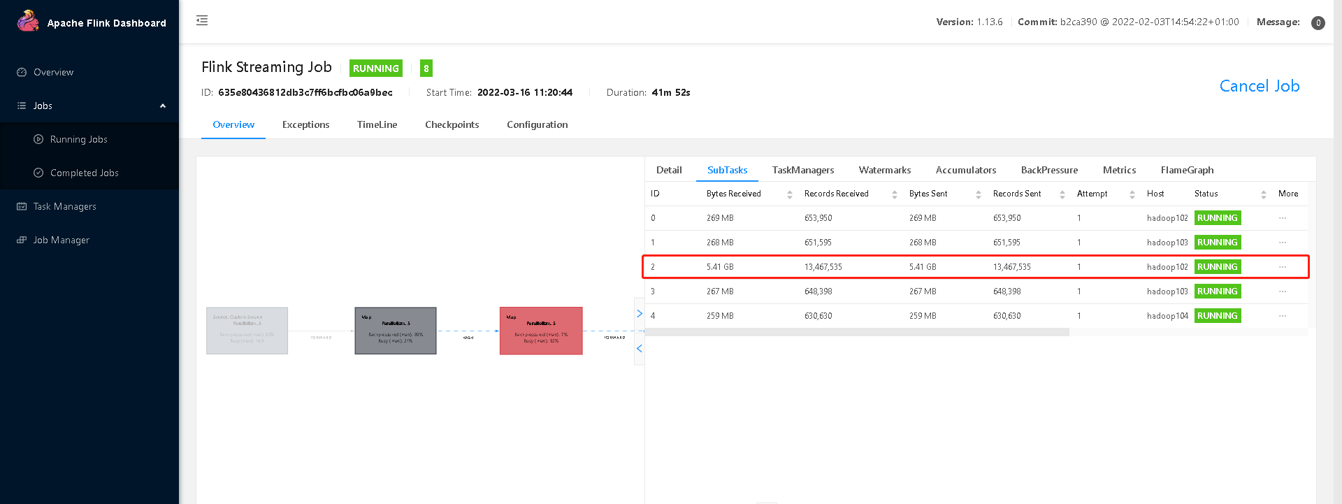Click the 648,398 Records Sent value

click(x=1006, y=291)
